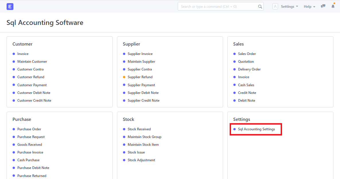
Task: Open Supplier Credit Note
Action: point(144,101)
